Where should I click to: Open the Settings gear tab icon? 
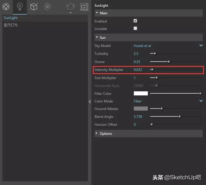(47, 7)
